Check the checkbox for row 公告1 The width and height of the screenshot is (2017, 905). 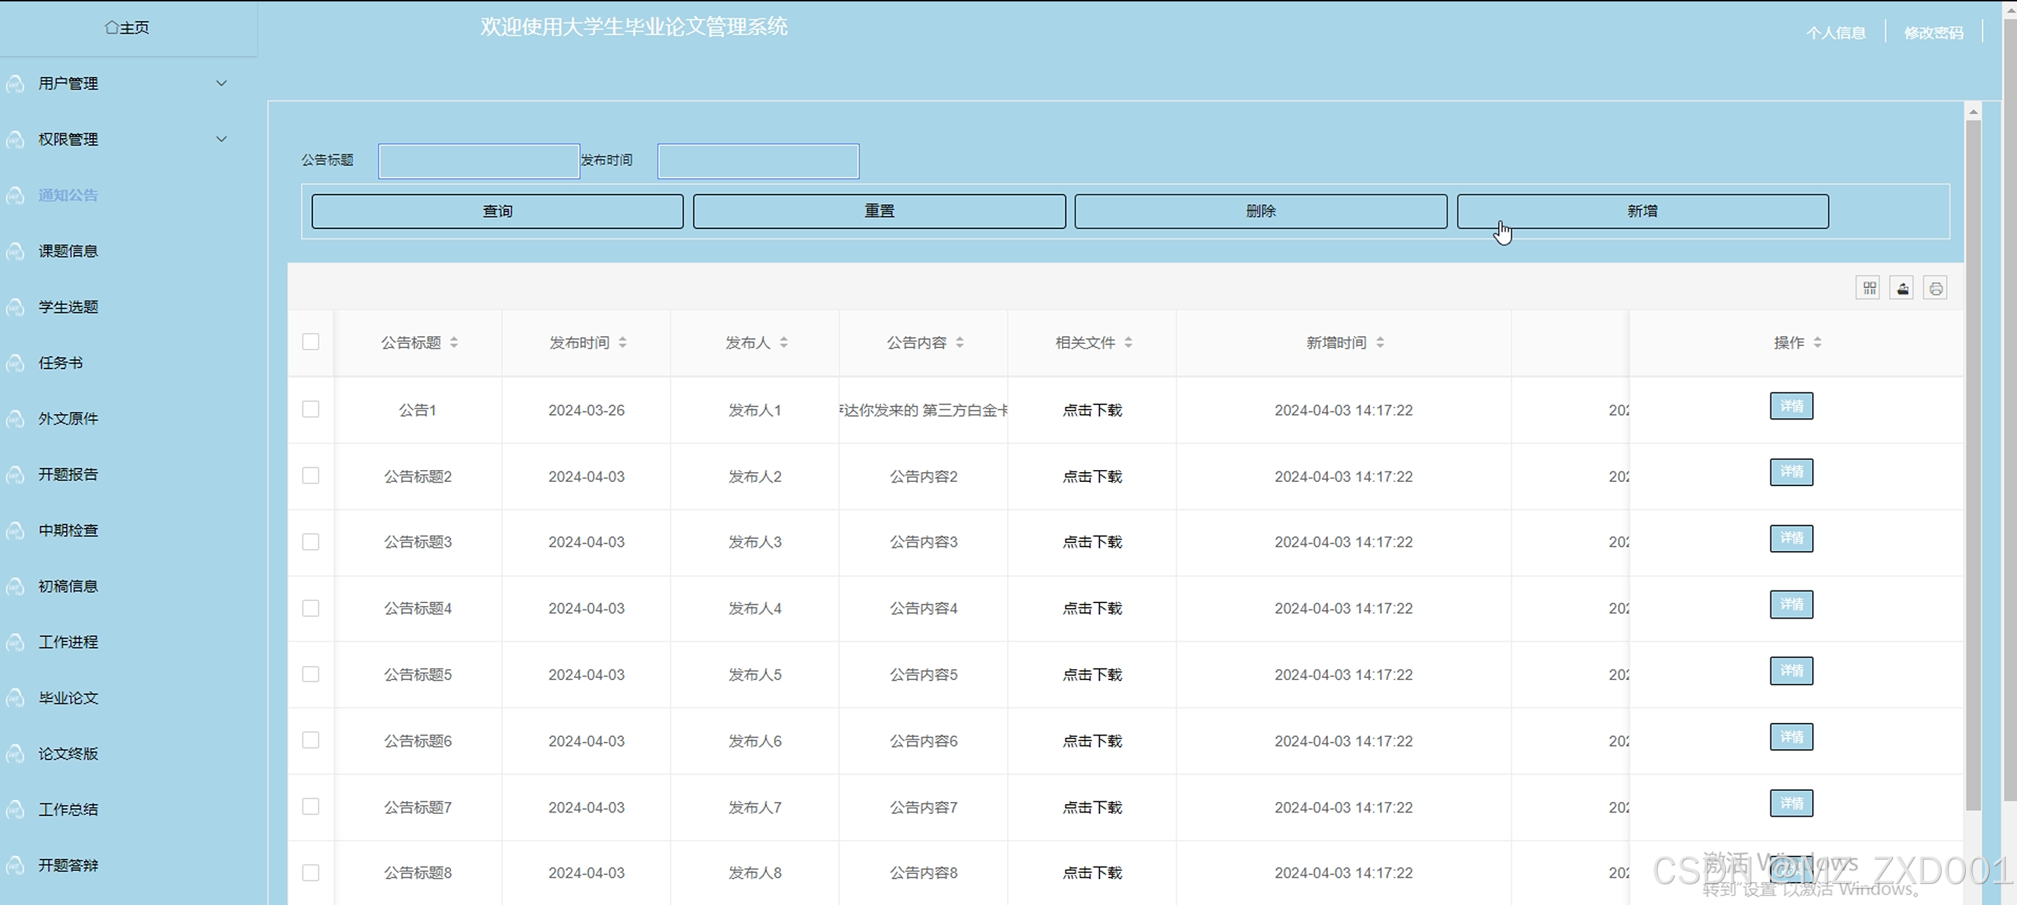[x=311, y=410]
